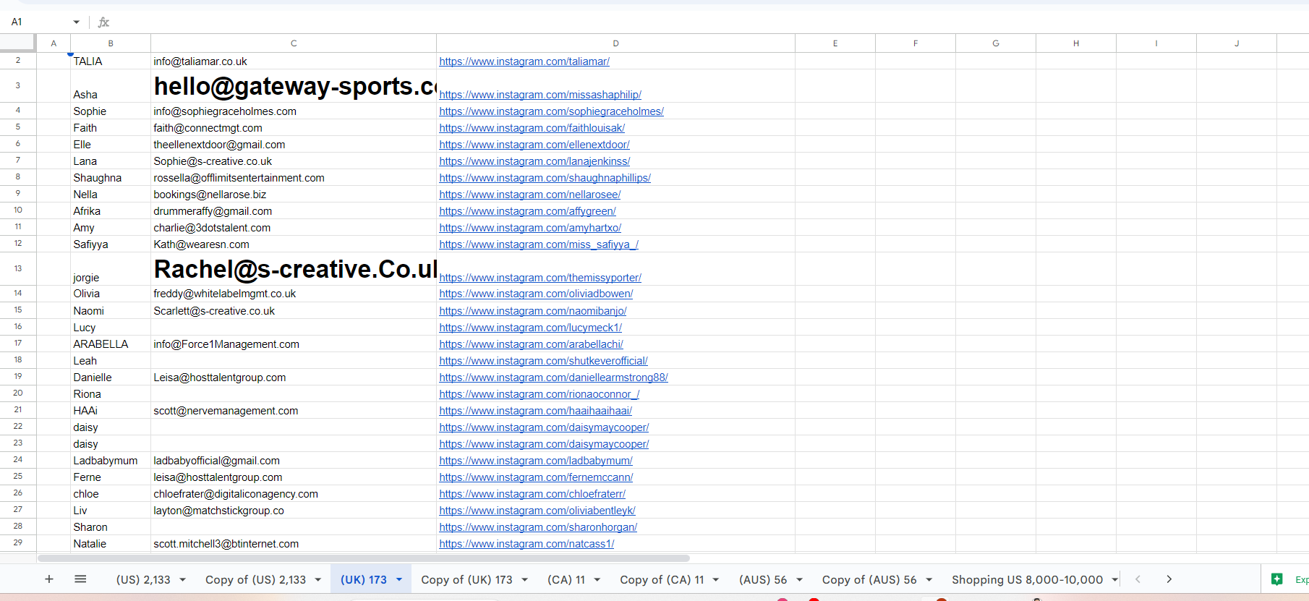1309x601 pixels.
Task: Open the shaughnaphillips Instagram link
Action: point(545,178)
